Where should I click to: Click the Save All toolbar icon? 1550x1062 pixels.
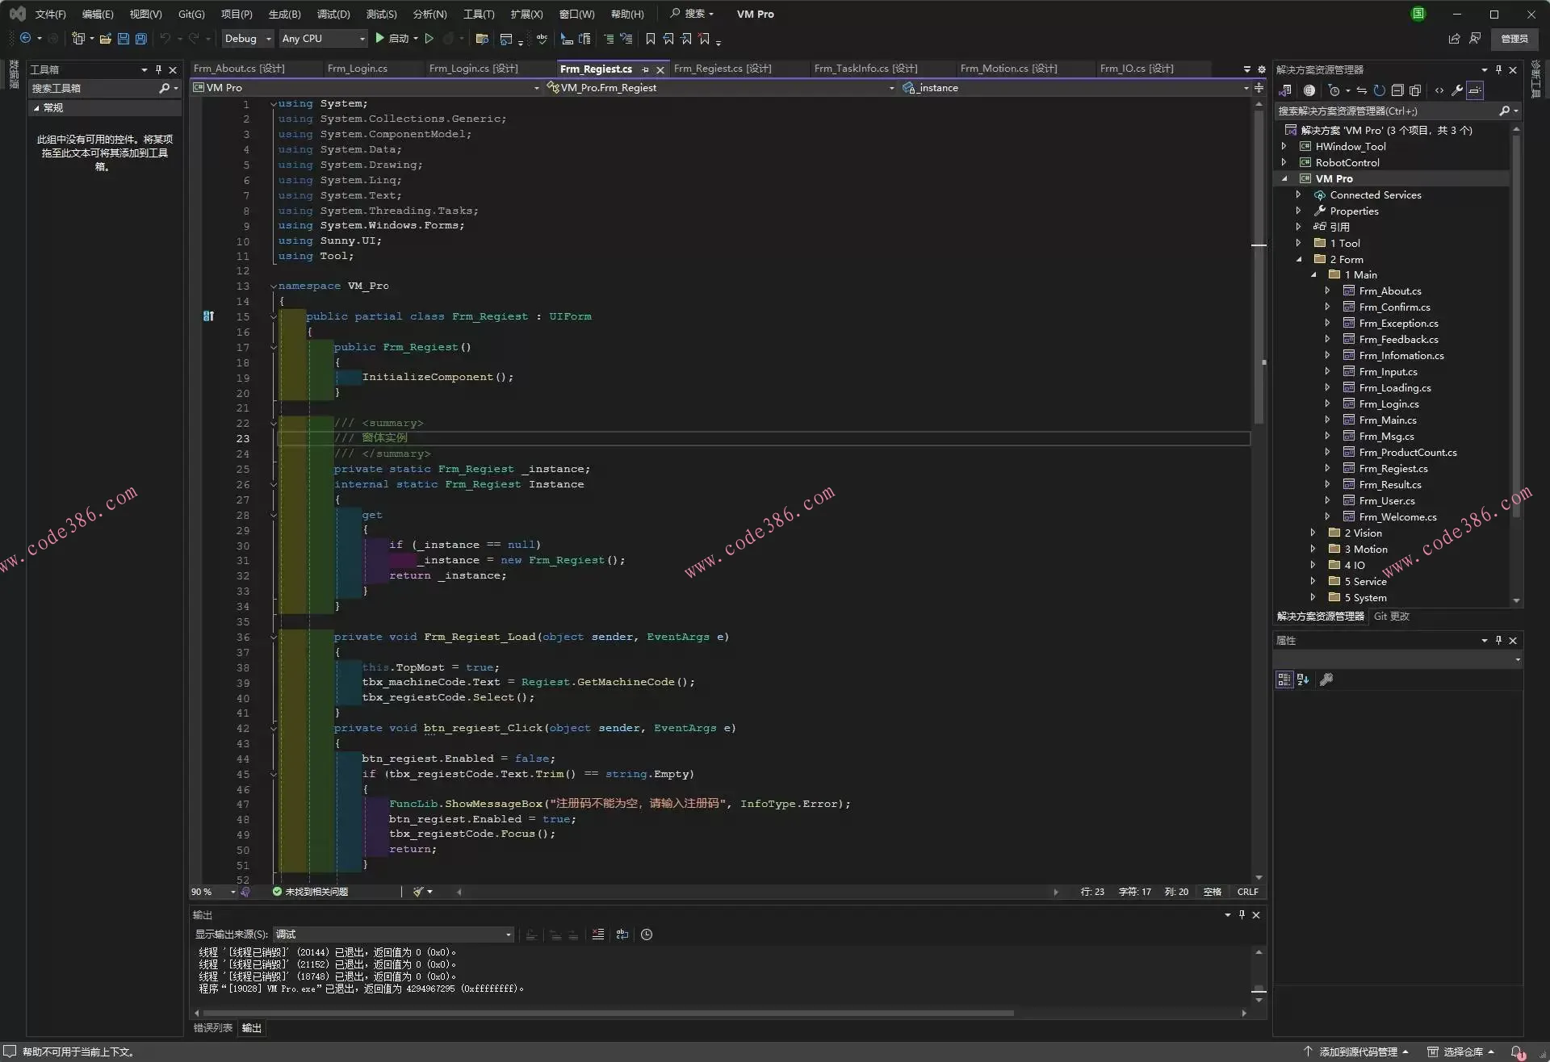(x=141, y=39)
